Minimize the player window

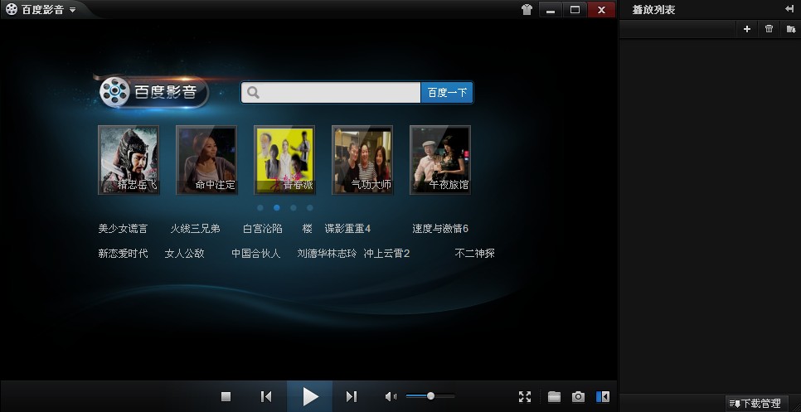pyautogui.click(x=551, y=10)
